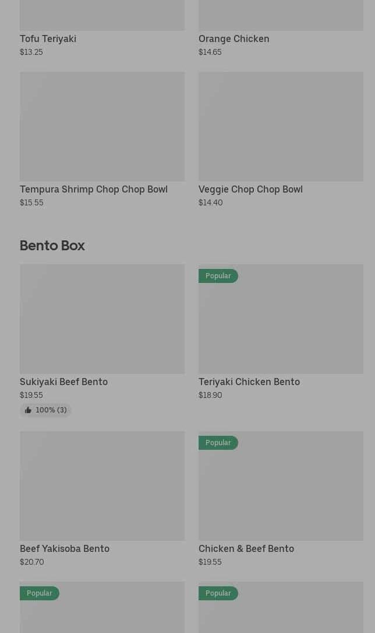The image size is (375, 633).
Task: Open the Tofu Teriyaki item name
Action: click(x=48, y=39)
